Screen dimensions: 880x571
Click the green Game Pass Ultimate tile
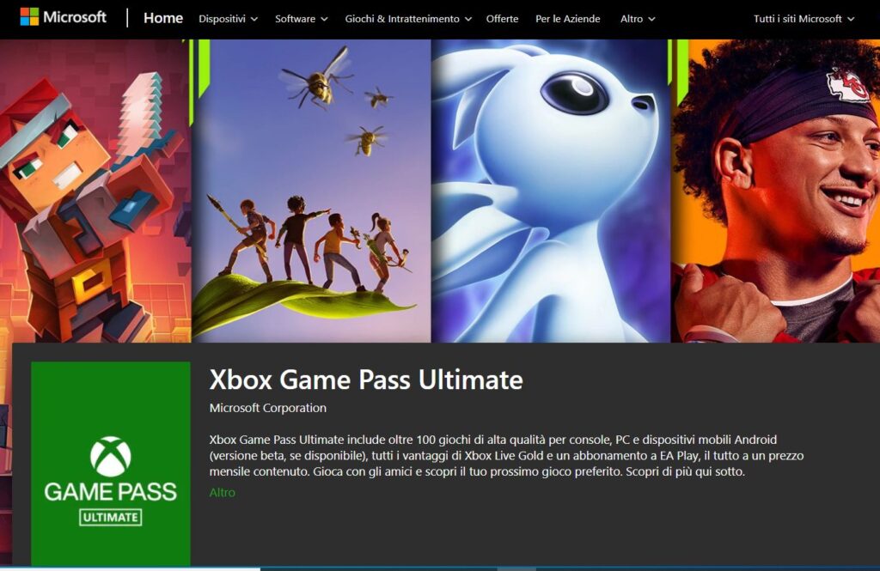coord(111,464)
